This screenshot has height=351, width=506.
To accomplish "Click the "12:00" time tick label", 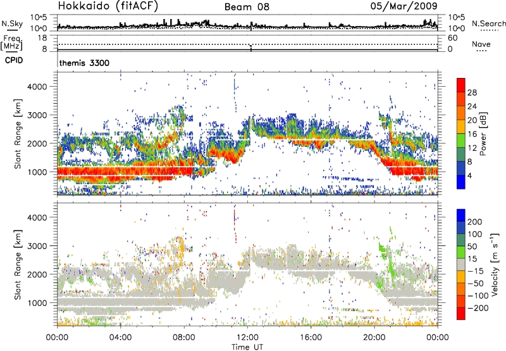I will click(247, 337).
